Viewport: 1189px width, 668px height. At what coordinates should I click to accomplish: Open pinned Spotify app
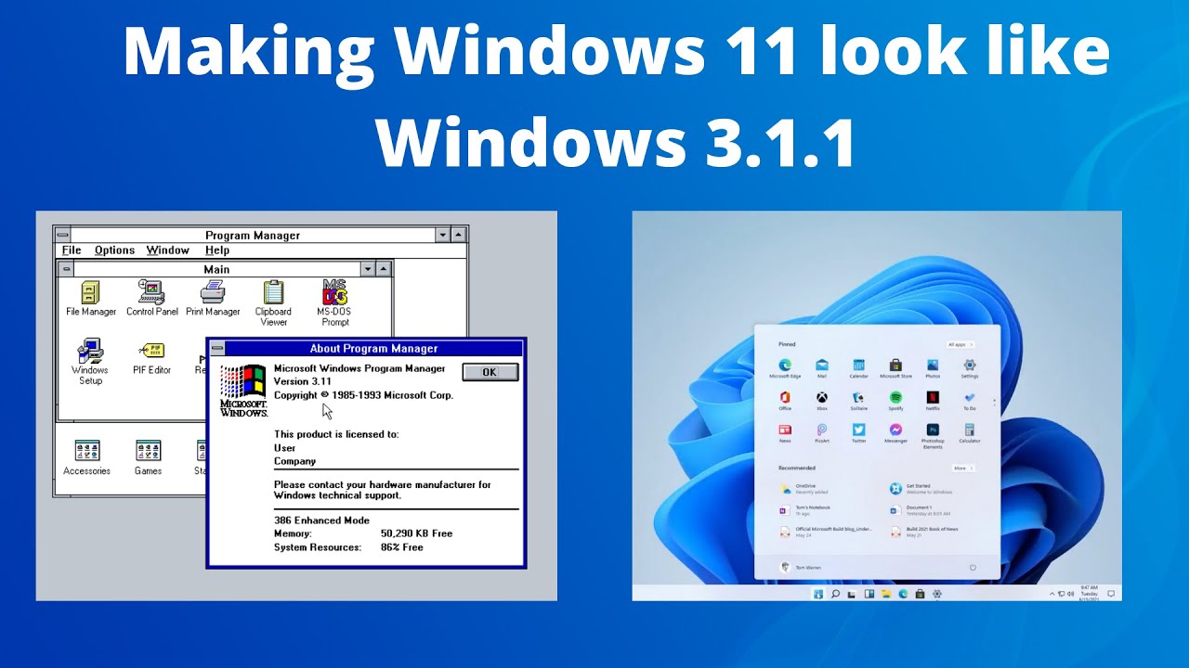pyautogui.click(x=895, y=402)
